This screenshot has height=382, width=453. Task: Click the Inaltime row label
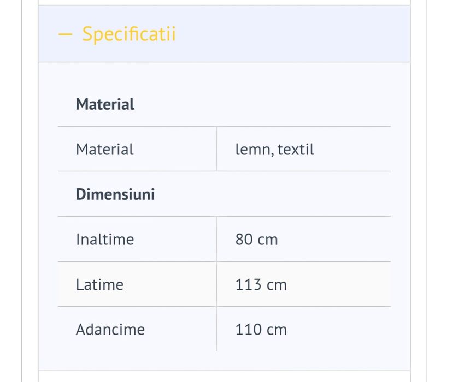click(x=105, y=240)
